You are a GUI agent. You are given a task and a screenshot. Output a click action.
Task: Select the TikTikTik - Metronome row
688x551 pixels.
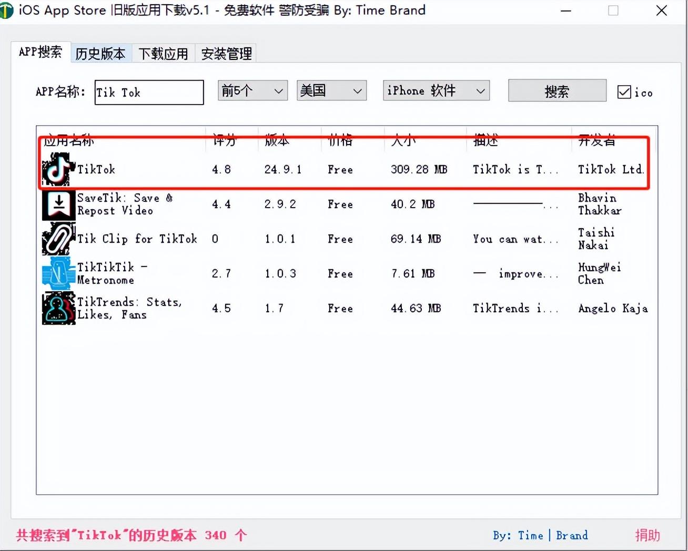[x=347, y=273]
